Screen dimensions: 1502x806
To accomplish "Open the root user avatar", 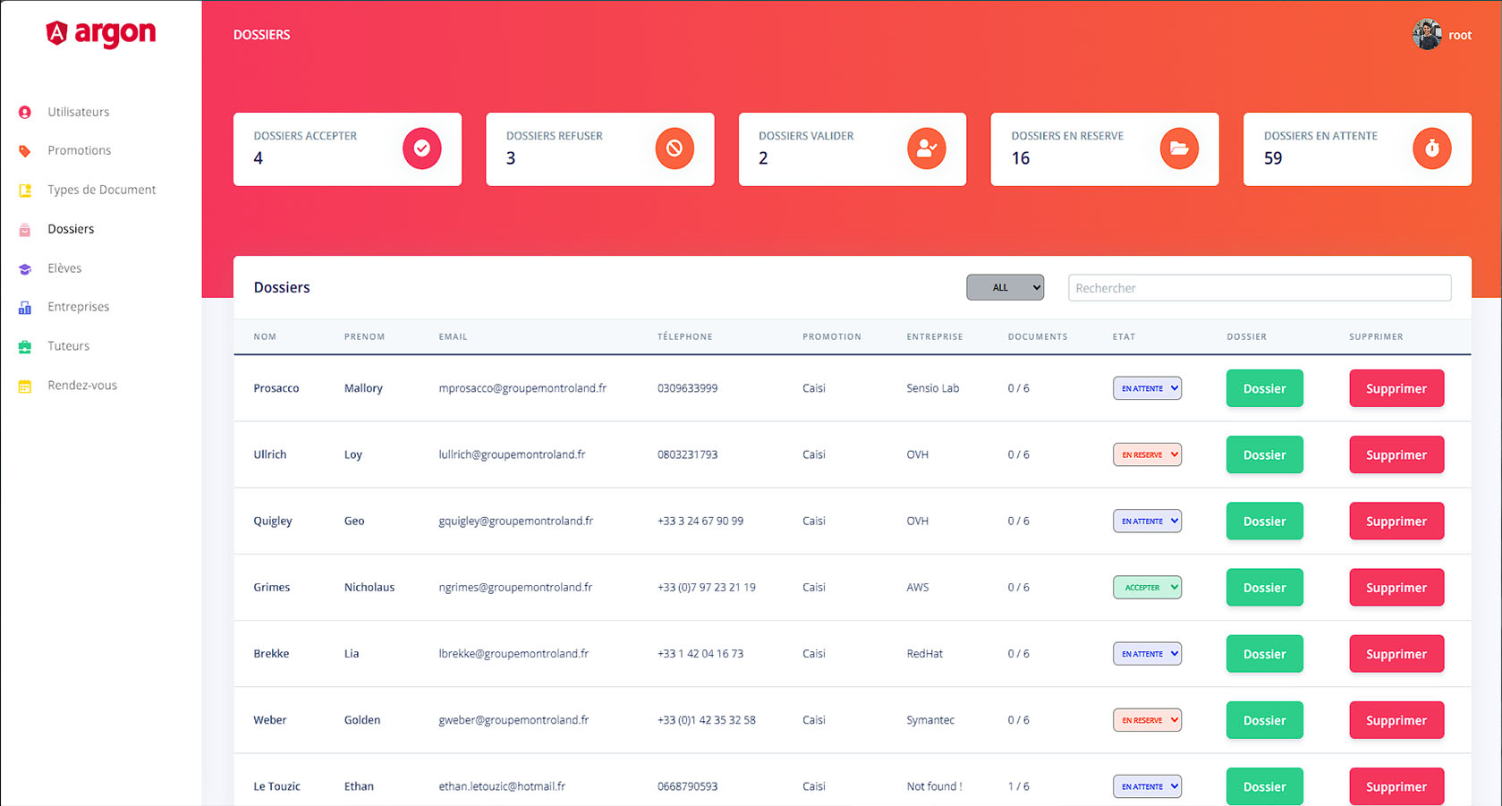I will pyautogui.click(x=1427, y=35).
